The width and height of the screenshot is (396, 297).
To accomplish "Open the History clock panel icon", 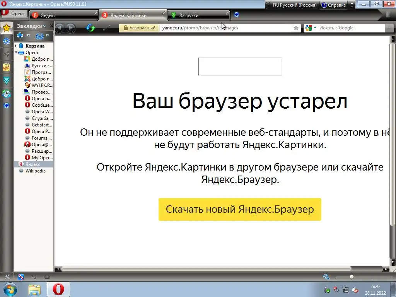I will pyautogui.click(x=6, y=94).
